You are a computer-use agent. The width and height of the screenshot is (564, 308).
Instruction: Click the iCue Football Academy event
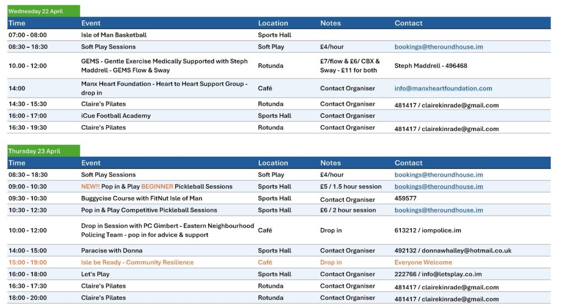coord(116,116)
